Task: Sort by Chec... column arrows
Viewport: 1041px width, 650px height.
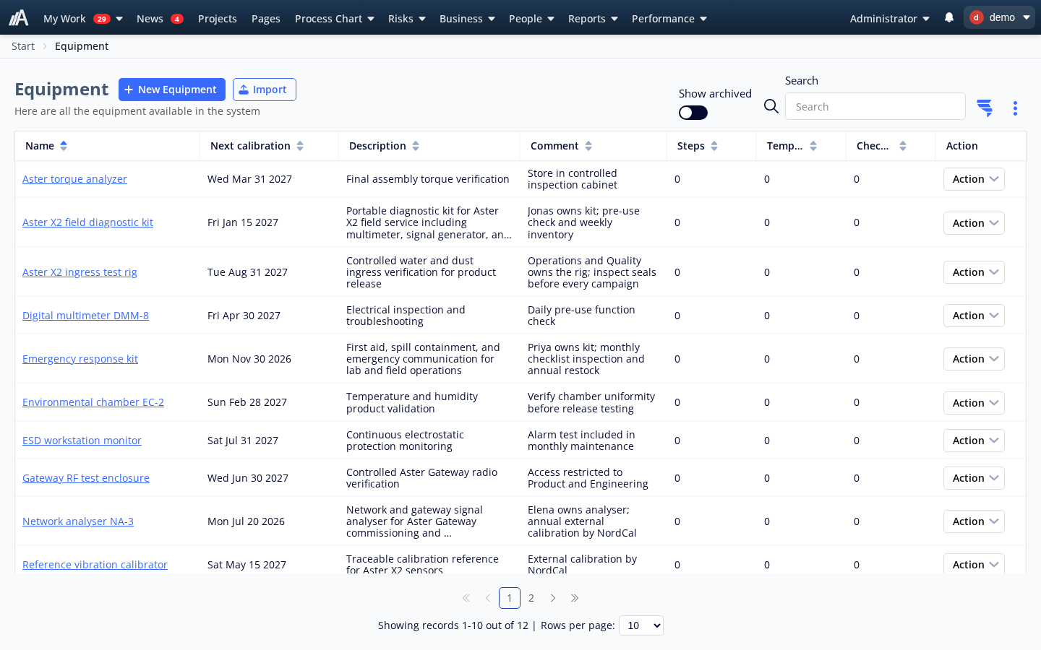Action: coord(903,146)
